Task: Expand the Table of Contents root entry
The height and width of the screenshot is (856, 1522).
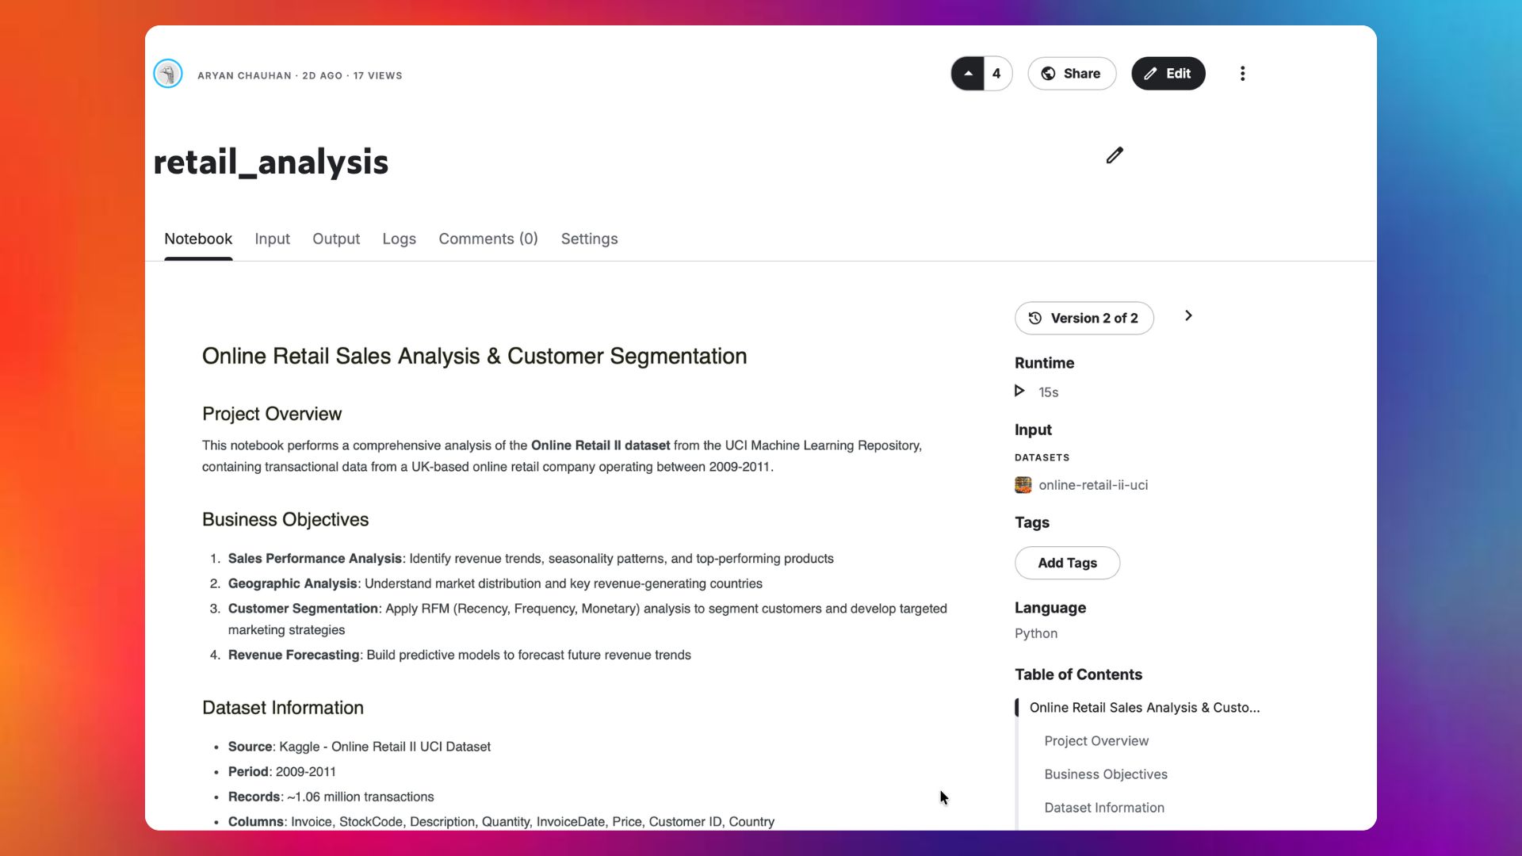Action: point(1144,707)
